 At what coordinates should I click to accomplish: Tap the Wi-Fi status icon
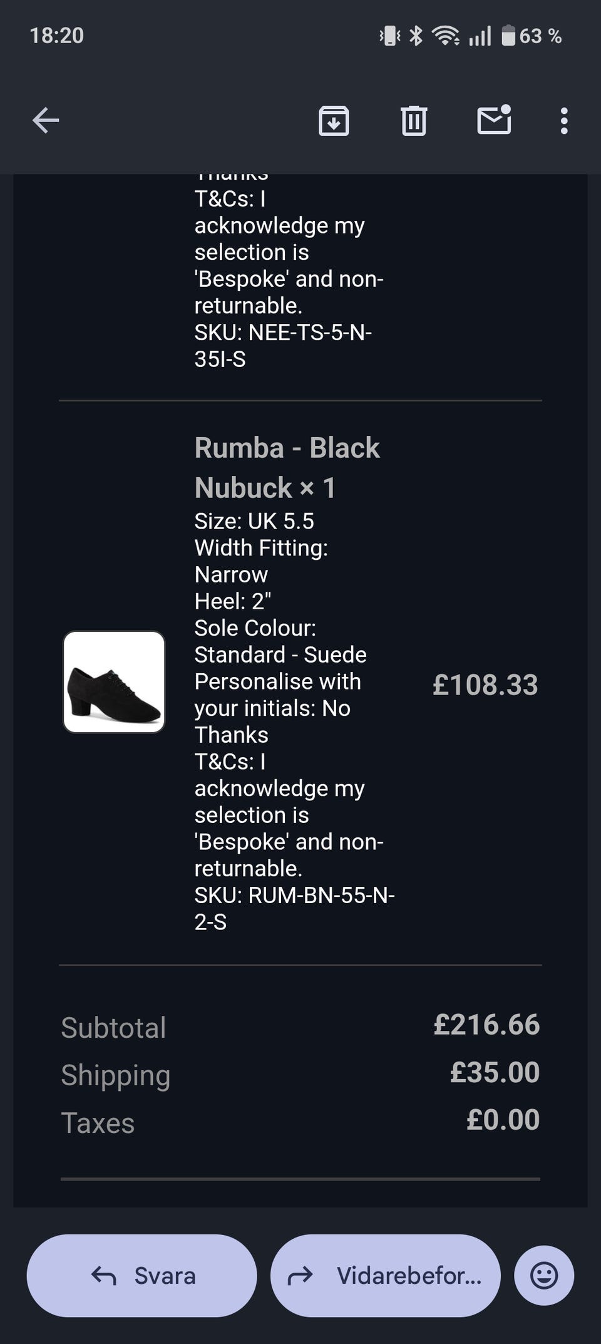coord(445,36)
